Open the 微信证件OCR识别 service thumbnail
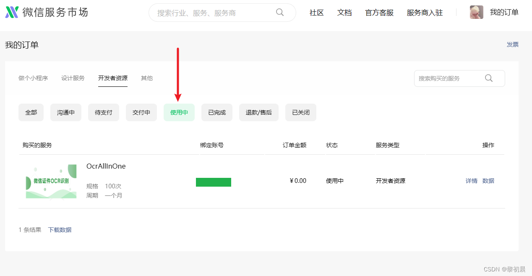532x276 pixels. [x=51, y=181]
